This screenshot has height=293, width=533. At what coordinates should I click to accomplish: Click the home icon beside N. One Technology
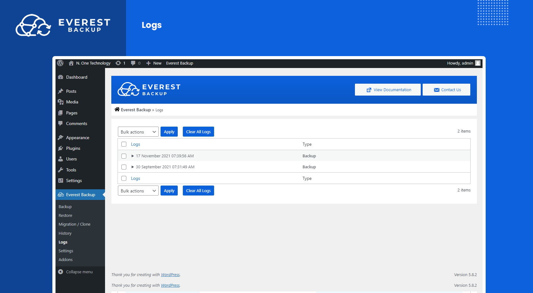click(x=71, y=63)
